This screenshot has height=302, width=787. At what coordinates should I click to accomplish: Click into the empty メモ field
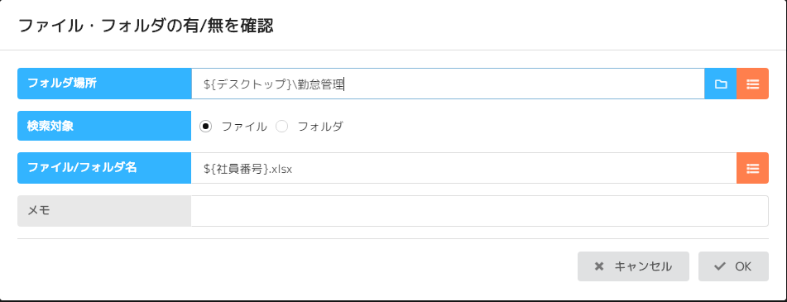[479, 211]
